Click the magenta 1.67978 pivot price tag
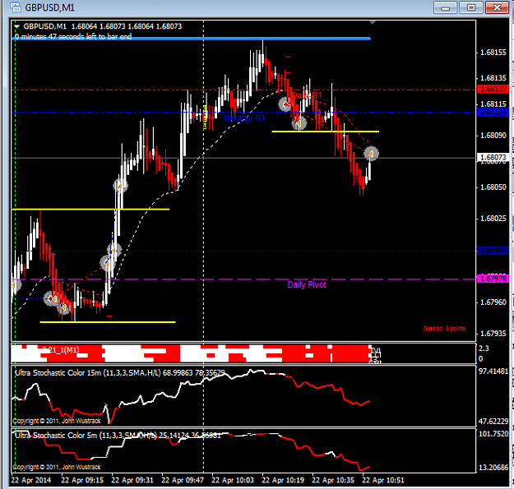This screenshot has height=489, width=514. pyautogui.click(x=493, y=279)
